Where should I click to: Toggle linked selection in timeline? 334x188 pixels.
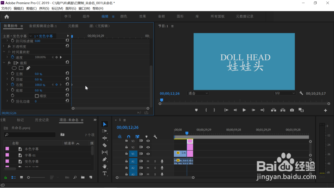[x=137, y=137]
